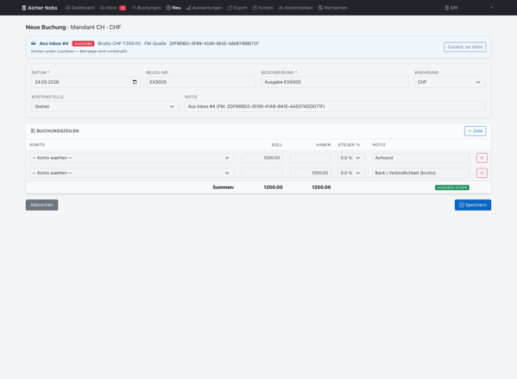Remove the Bank / Verbindlichkeit line
Image resolution: width=517 pixels, height=379 pixels.
[482, 173]
